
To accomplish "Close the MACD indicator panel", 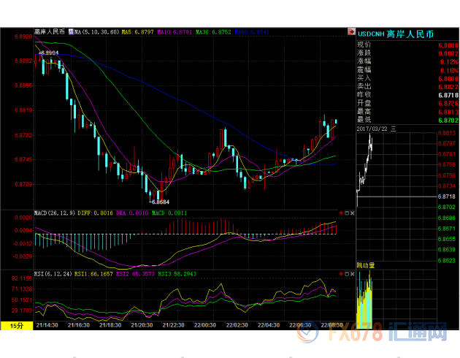I will pos(353,213).
